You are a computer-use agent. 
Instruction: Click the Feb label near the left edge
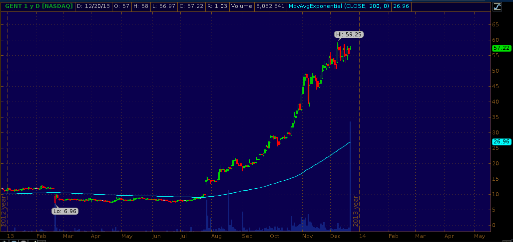click(42, 236)
